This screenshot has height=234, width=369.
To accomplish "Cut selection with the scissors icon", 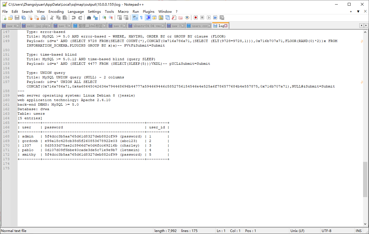I will [52, 18].
